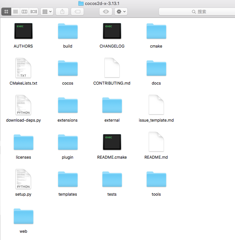Click the 'download-deps.py' file name label
Screen dimensions: 235x240
(23, 120)
